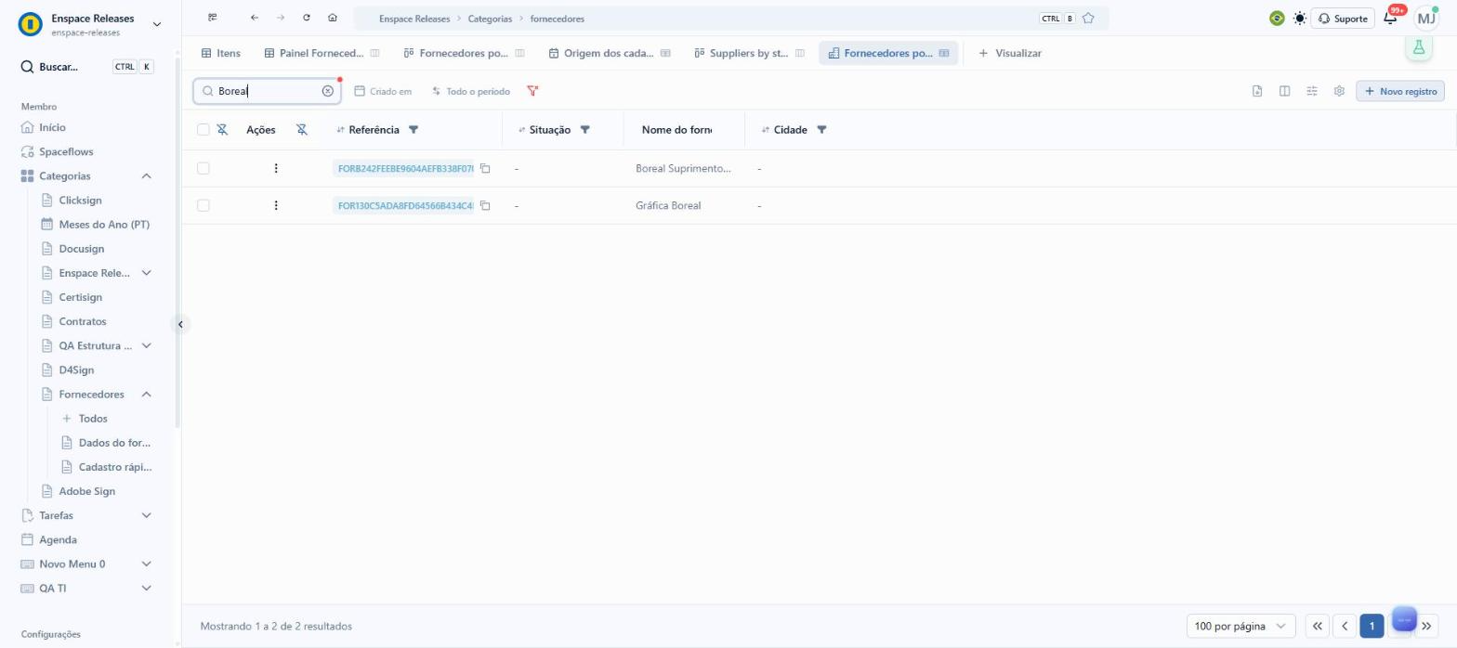The image size is (1457, 648).
Task: Open the 100 por página dropdown
Action: pos(1240,626)
